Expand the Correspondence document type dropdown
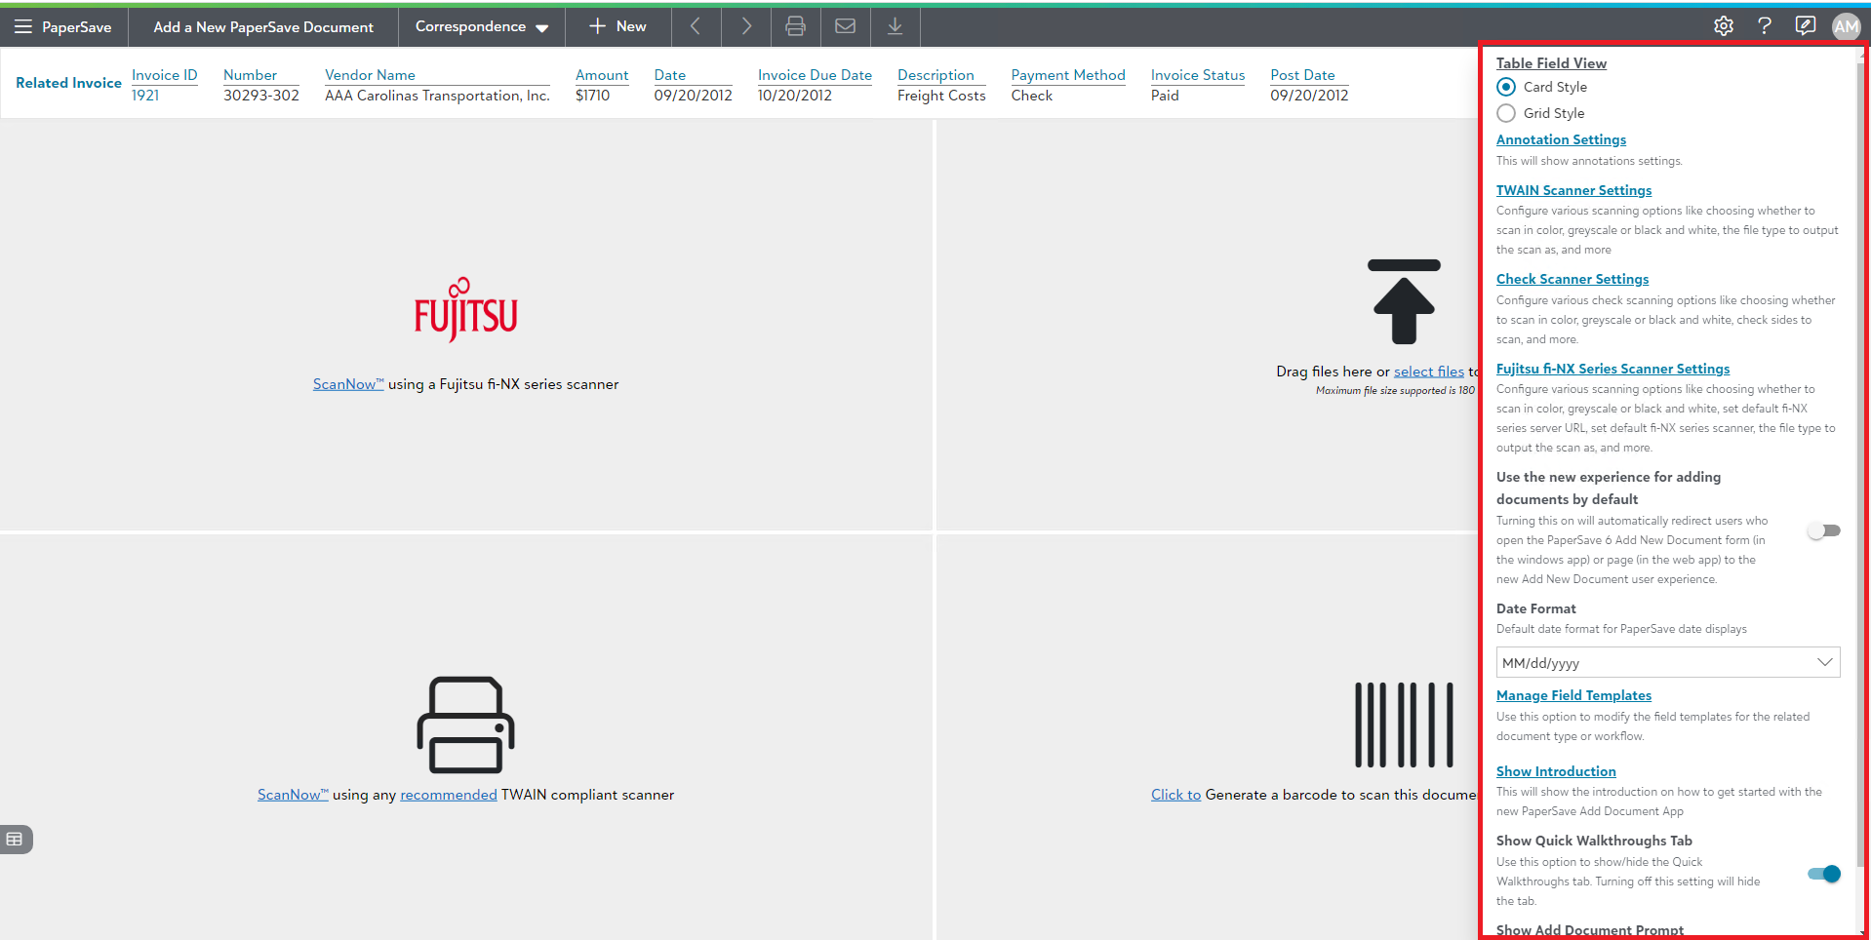Screen dimensions: 1871x940 pyautogui.click(x=482, y=26)
